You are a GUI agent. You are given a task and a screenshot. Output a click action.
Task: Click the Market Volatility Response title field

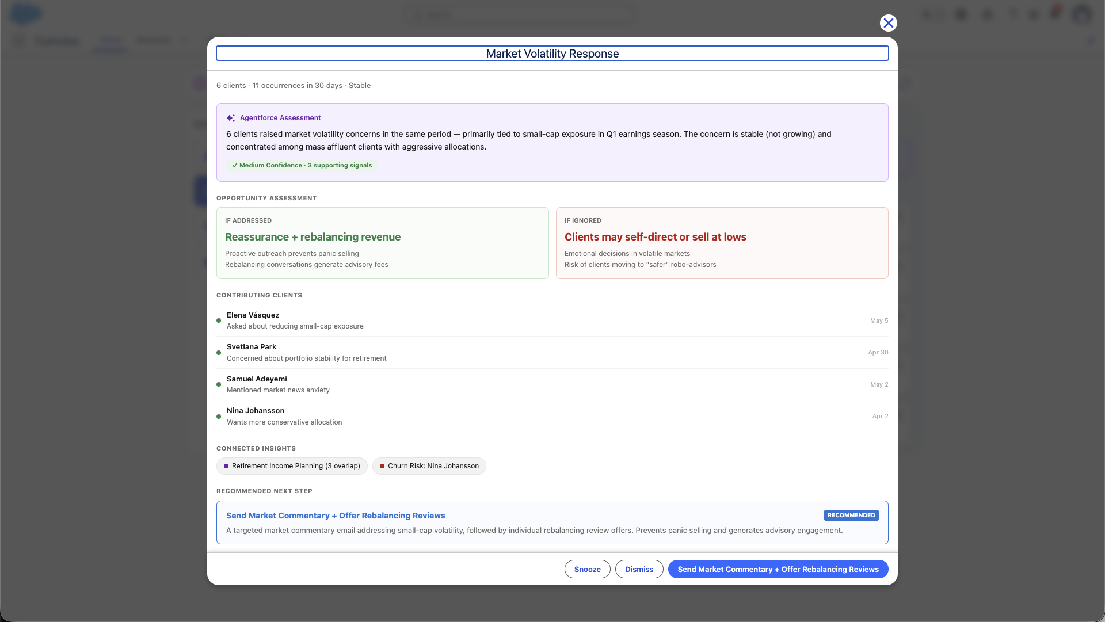552,54
